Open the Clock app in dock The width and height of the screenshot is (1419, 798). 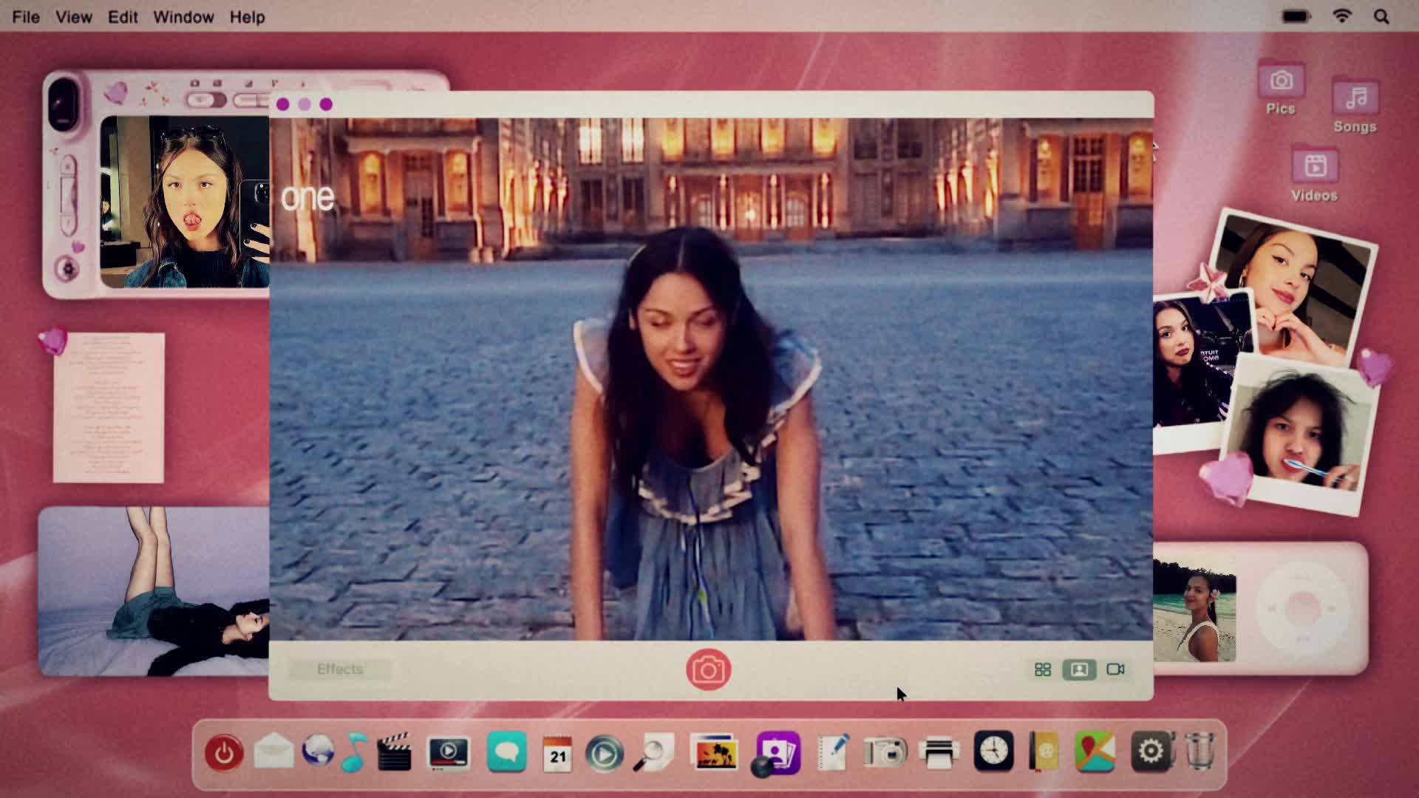point(993,751)
